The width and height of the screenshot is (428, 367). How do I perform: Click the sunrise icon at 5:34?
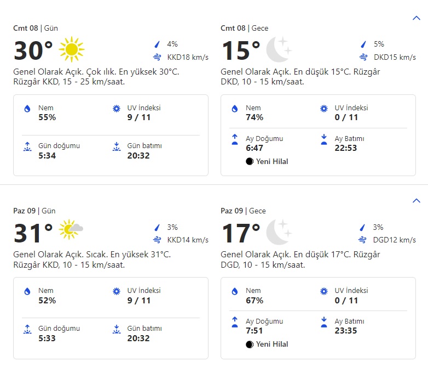tap(27, 146)
